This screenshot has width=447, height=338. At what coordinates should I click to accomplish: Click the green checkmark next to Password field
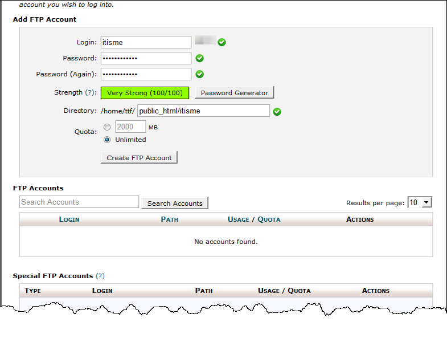[200, 58]
